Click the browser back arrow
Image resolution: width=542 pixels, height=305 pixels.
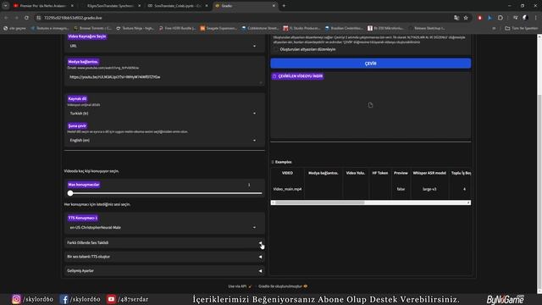6,18
